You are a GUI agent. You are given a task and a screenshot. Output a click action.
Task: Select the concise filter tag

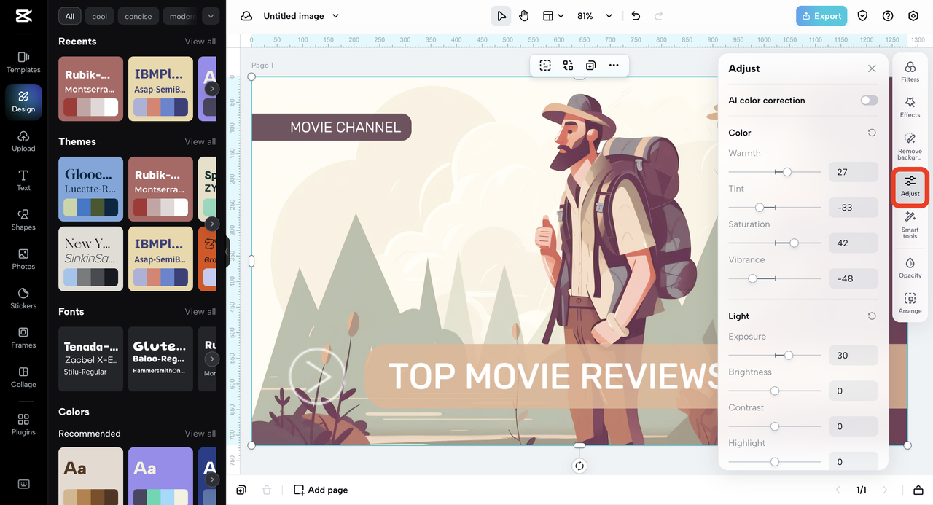click(x=138, y=16)
